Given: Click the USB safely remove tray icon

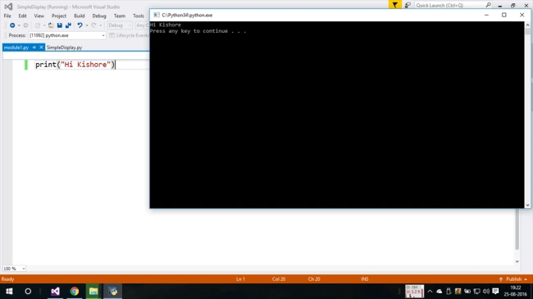Looking at the screenshot, I should pyautogui.click(x=449, y=291).
